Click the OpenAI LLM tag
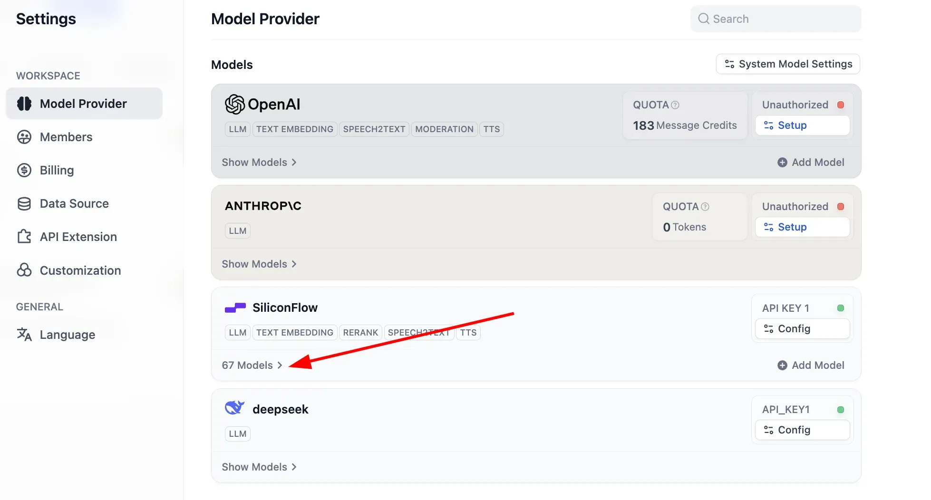931x500 pixels. point(238,129)
